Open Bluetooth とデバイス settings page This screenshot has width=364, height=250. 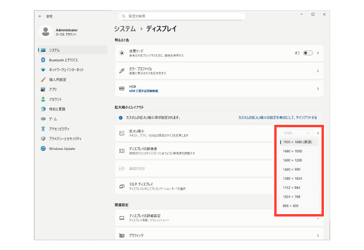63,60
